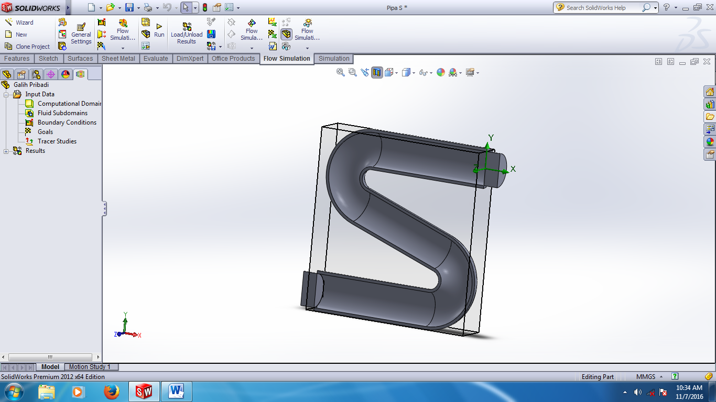Switch to the Motion Study 1 tab
Screen dimensions: 716x402
coord(91,367)
